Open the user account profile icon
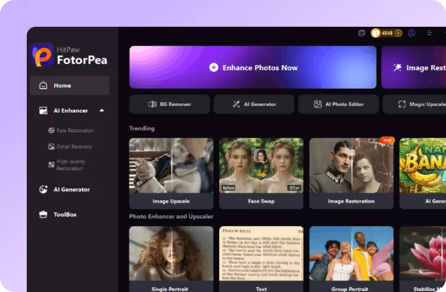This screenshot has width=446, height=292. click(x=411, y=33)
